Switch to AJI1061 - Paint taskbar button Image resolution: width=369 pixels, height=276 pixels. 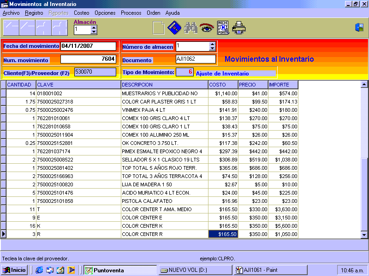point(263,270)
